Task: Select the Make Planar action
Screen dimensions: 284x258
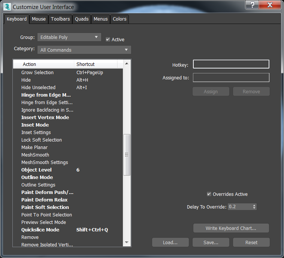Action: click(34, 148)
